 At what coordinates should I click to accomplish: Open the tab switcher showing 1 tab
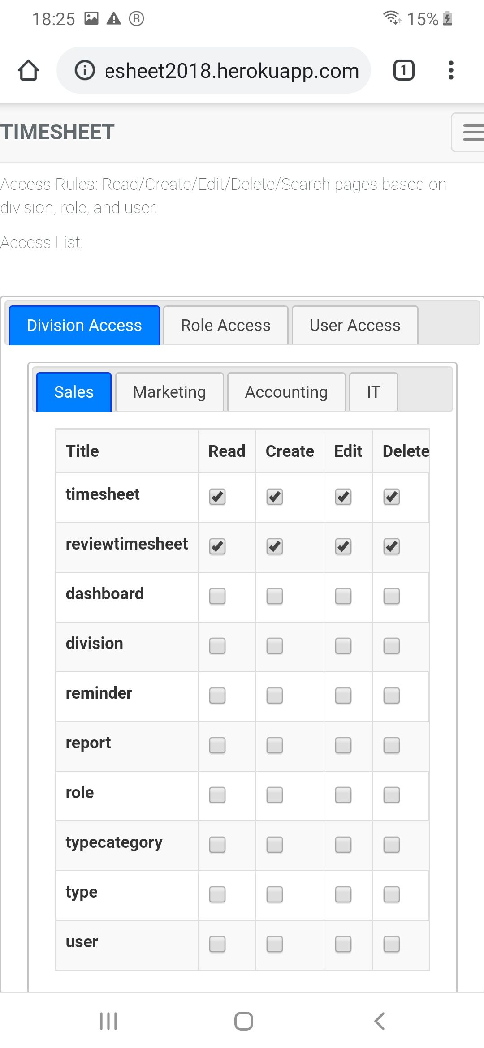(x=404, y=70)
